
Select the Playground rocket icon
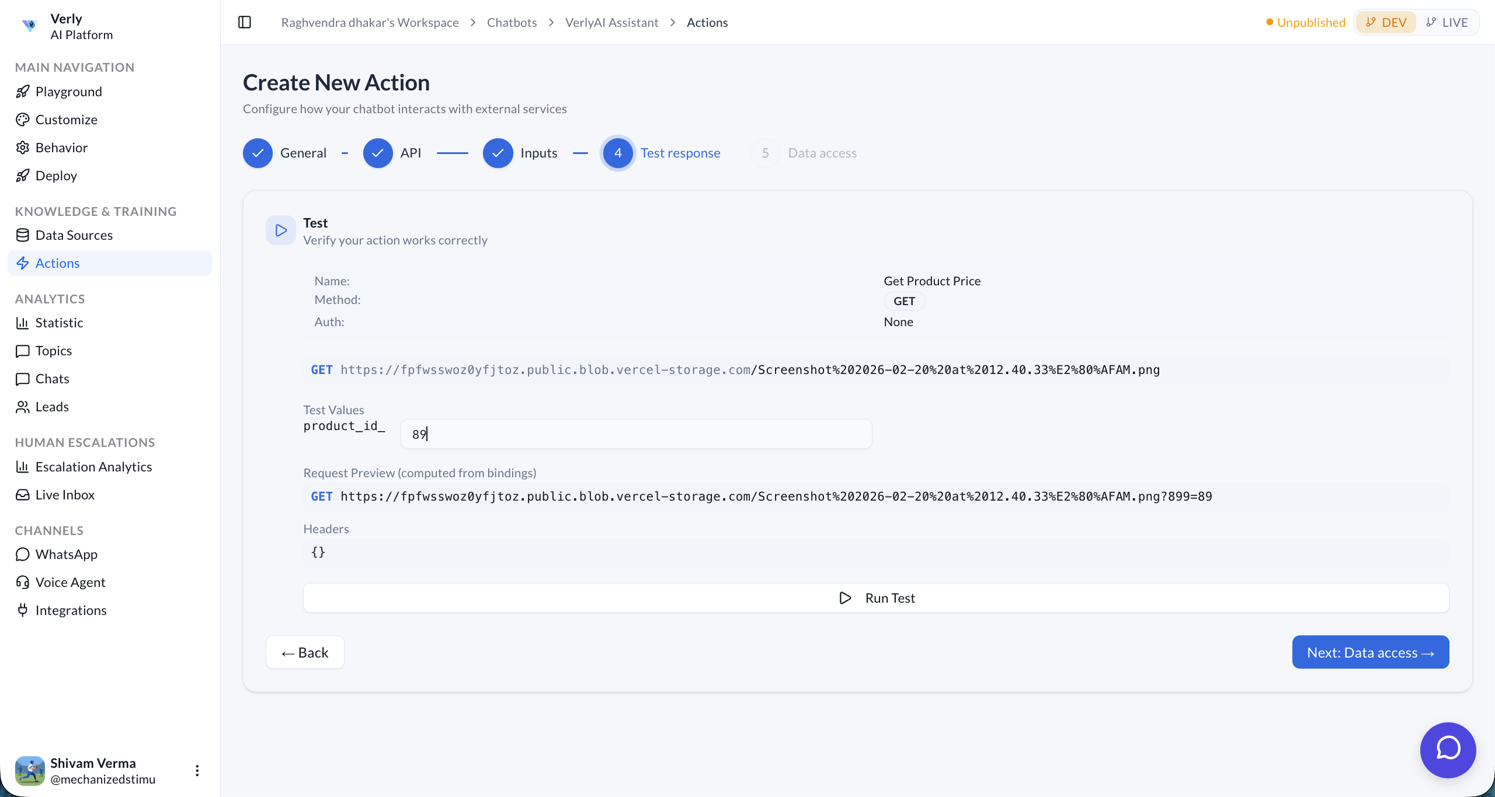[x=23, y=91]
